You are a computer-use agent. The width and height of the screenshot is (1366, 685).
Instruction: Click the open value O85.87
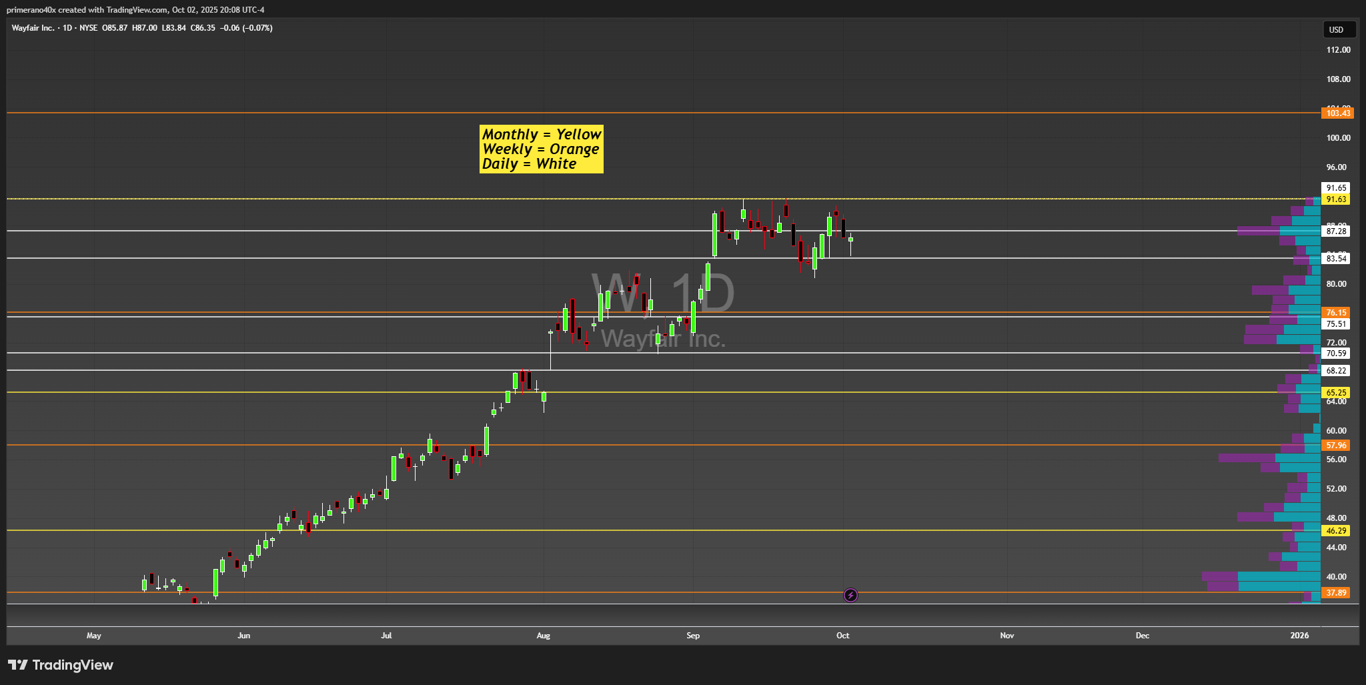click(115, 28)
